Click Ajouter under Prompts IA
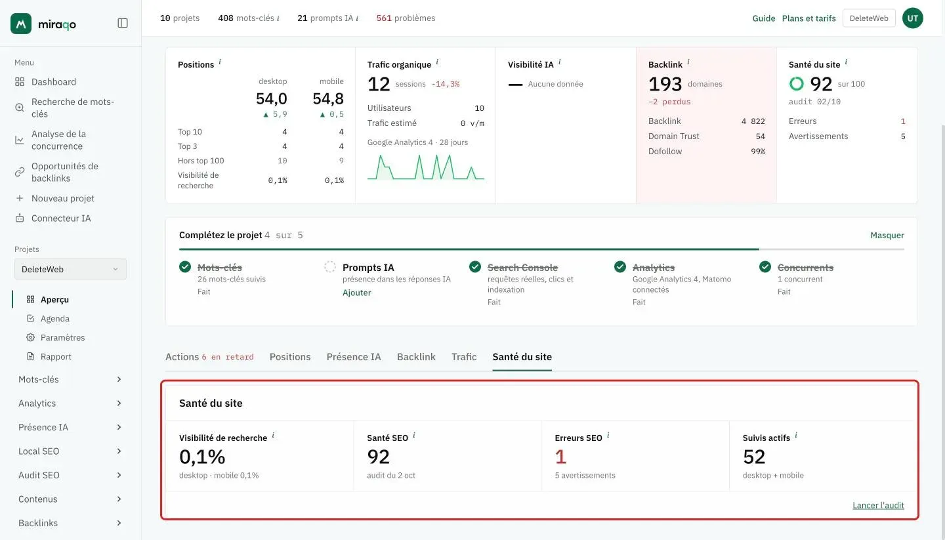Viewport: 945px width, 540px height. (x=357, y=293)
